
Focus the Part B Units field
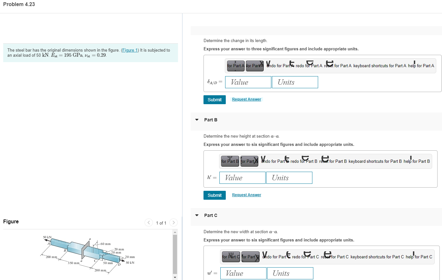tap(289, 178)
